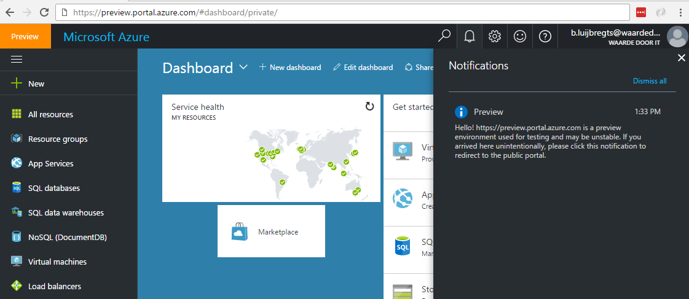Click the Virtual machine icon in Get started
The width and height of the screenshot is (689, 299).
tap(403, 152)
